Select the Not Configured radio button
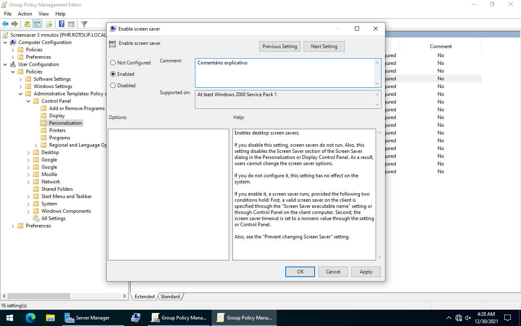This screenshot has height=326, width=521. pyautogui.click(x=113, y=63)
